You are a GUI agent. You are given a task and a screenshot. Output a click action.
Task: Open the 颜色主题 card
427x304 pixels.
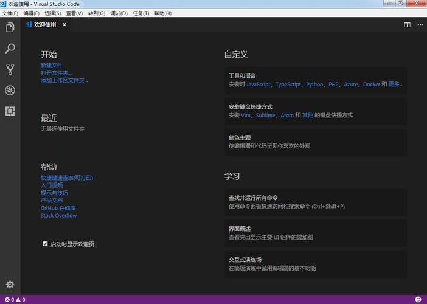[316, 142]
